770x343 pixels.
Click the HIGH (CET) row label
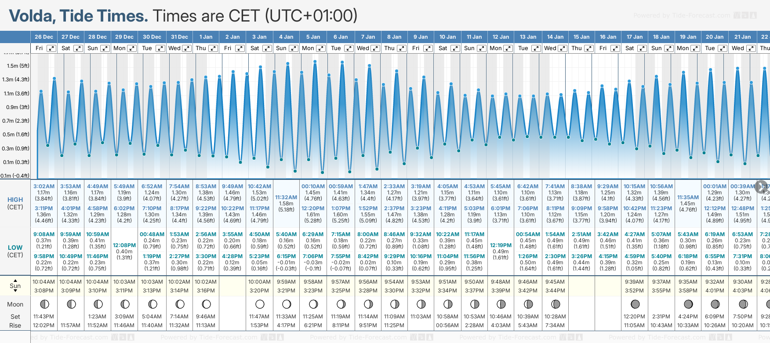click(x=15, y=203)
